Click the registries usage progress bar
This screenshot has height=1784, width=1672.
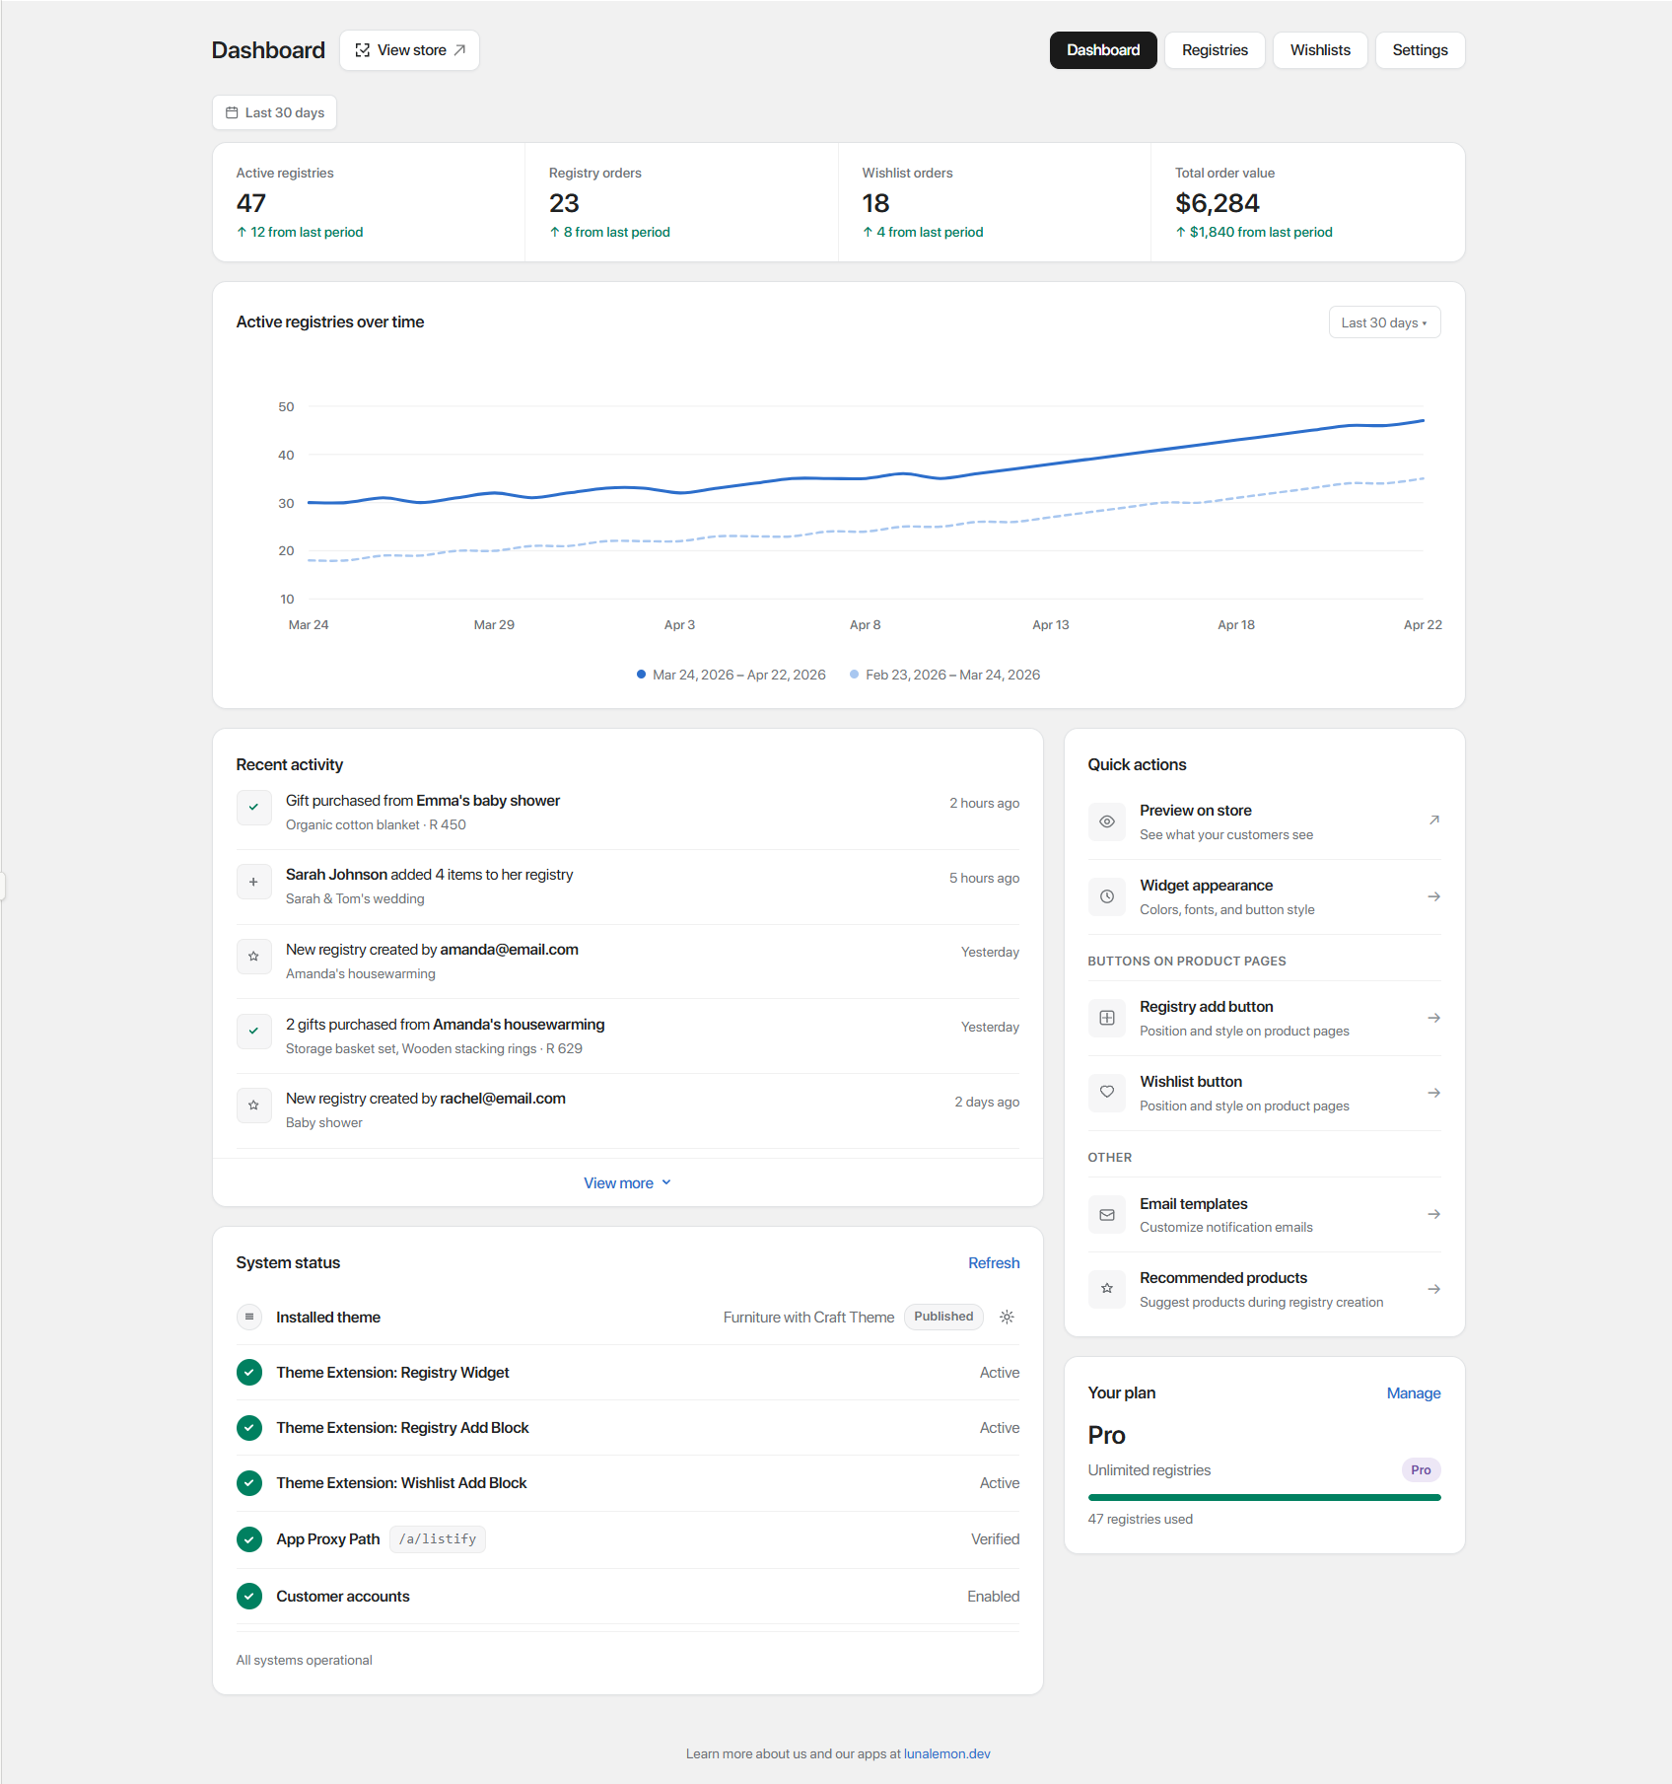(1264, 1497)
